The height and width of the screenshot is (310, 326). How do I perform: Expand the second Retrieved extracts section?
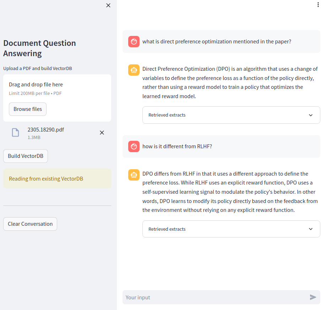[167, 229]
